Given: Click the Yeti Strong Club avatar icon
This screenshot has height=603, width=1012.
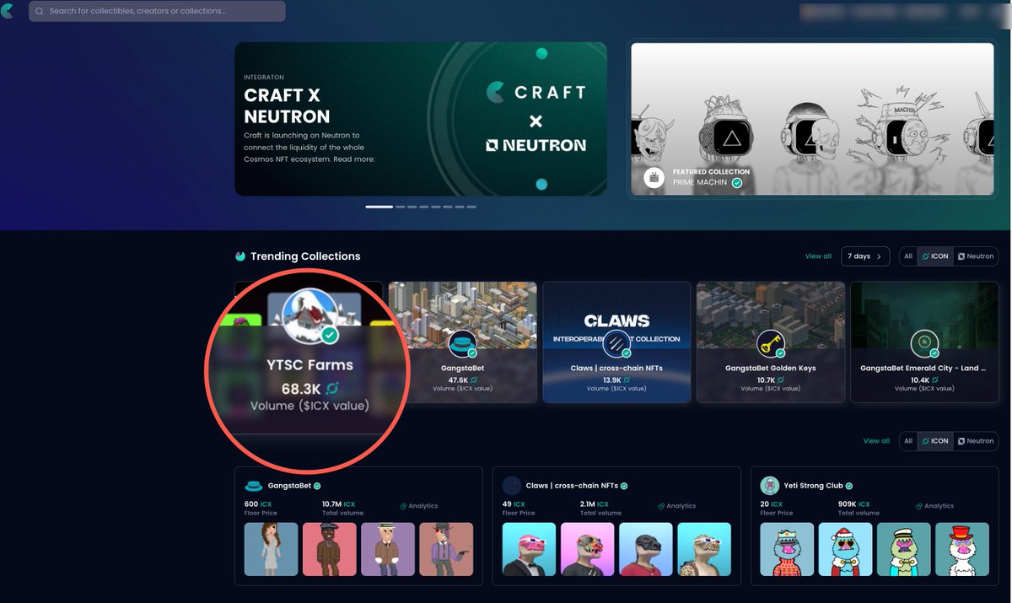Looking at the screenshot, I should click(769, 486).
